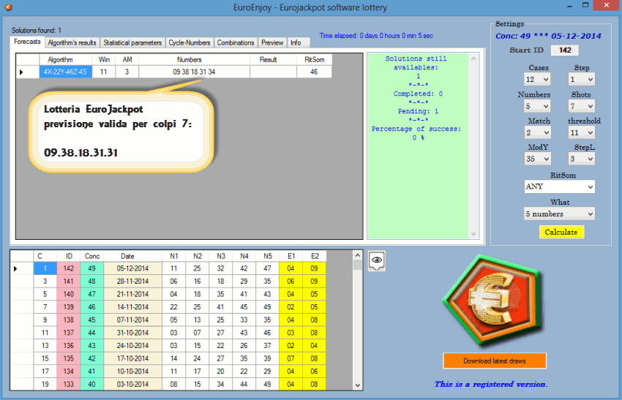Select the draw dated 21-11-2014

[132, 294]
